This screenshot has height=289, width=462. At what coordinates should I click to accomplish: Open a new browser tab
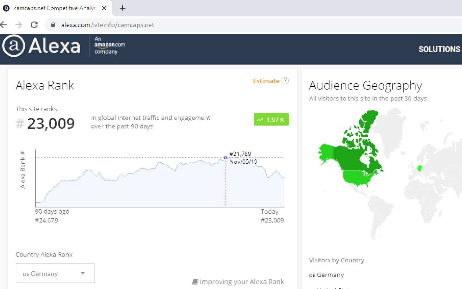point(123,8)
